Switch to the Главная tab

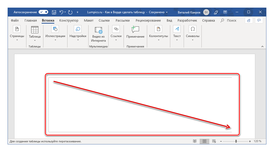[31, 21]
